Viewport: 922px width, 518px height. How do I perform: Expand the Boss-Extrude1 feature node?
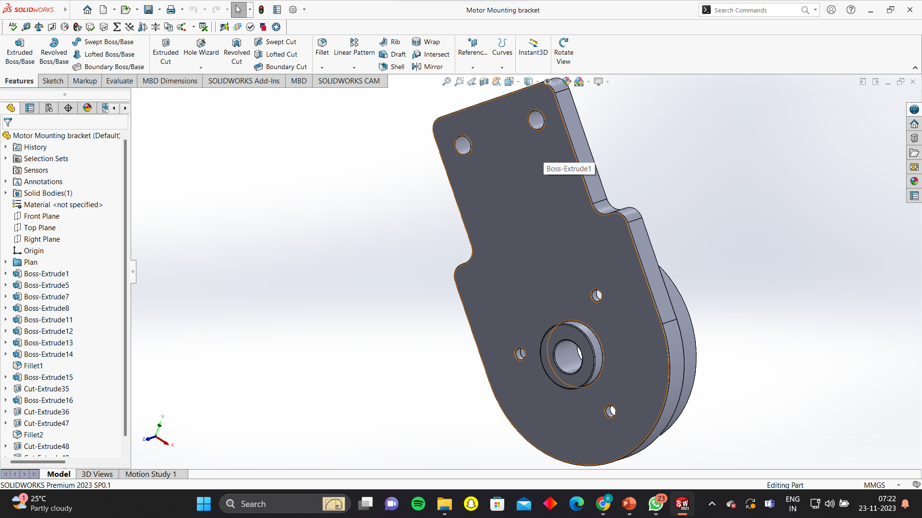pyautogui.click(x=6, y=274)
